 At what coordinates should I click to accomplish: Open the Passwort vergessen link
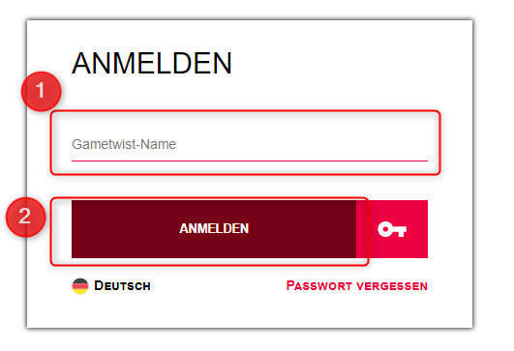tap(357, 286)
